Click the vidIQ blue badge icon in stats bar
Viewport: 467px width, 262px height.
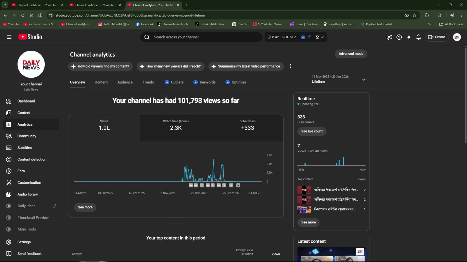pyautogui.click(x=303, y=37)
